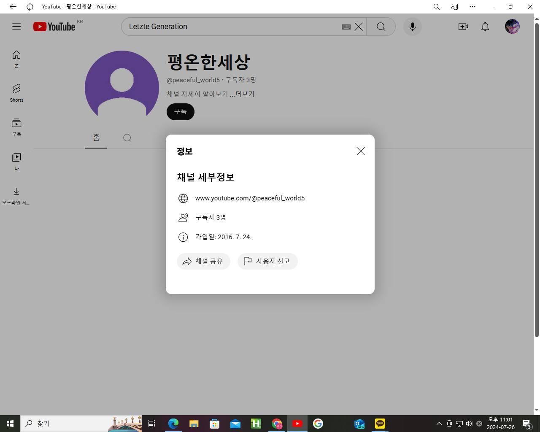Viewport: 540px width, 432px height.
Task: Open the Windows notification center
Action: click(x=526, y=424)
